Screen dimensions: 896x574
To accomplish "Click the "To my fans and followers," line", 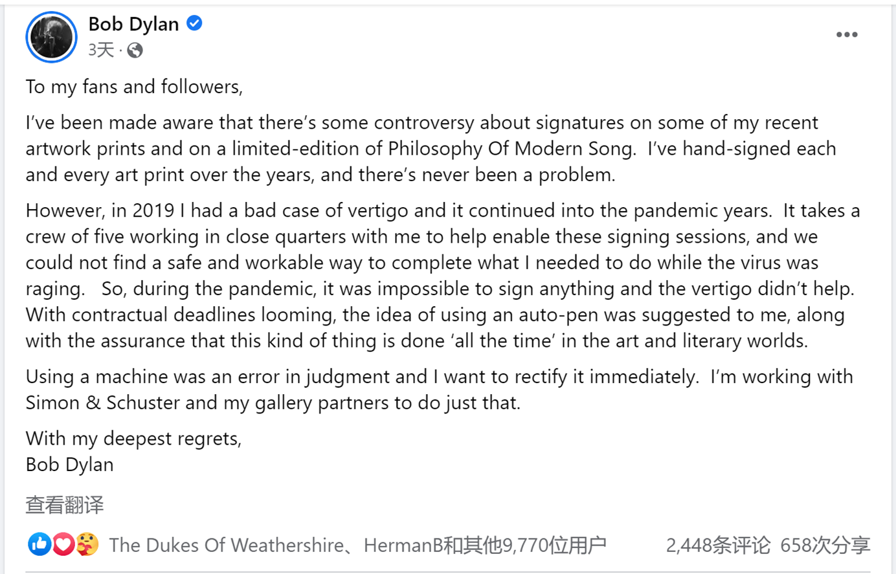I will [134, 87].
